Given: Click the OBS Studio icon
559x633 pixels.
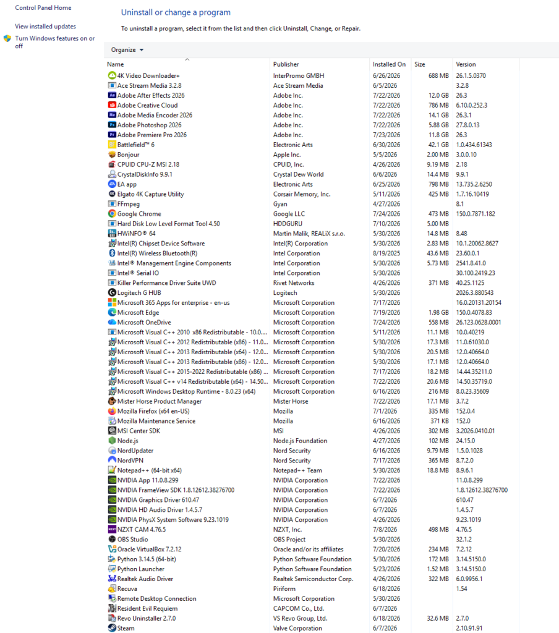Looking at the screenshot, I should point(112,539).
